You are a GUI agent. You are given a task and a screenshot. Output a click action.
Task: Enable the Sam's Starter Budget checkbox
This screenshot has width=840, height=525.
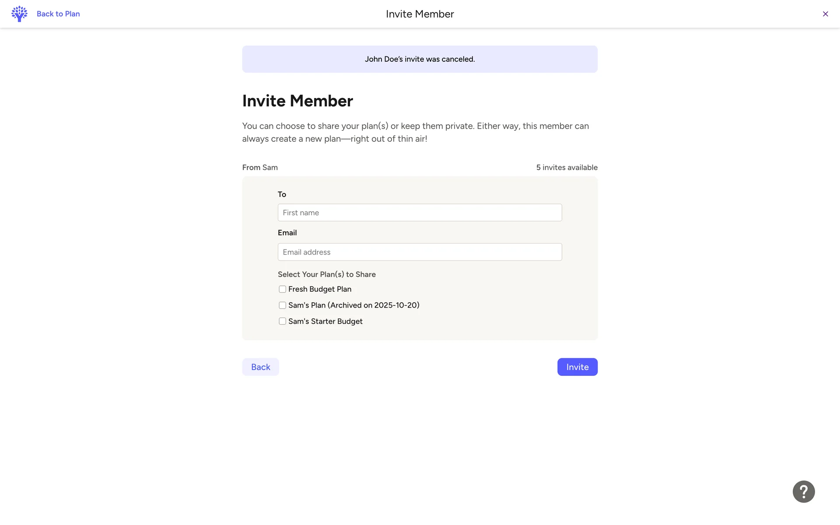click(283, 321)
